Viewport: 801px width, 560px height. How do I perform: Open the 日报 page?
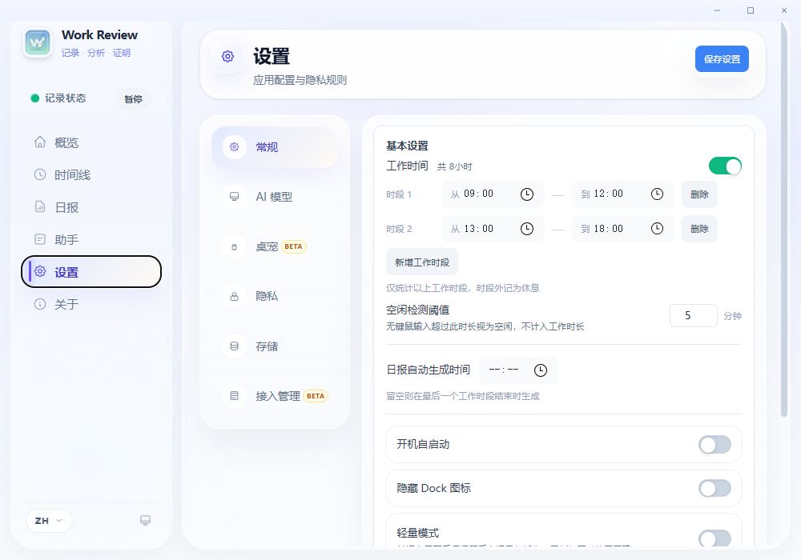click(x=91, y=207)
